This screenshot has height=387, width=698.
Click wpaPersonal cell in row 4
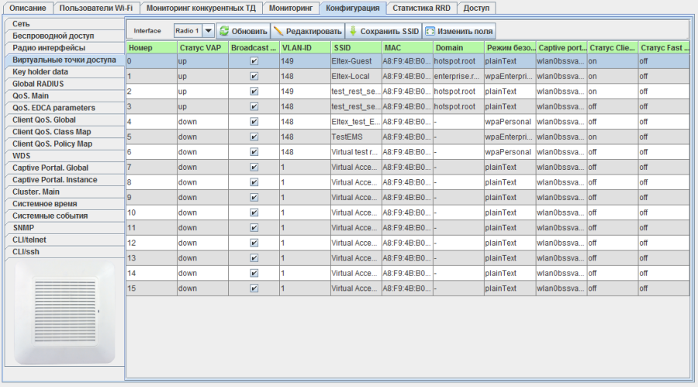pyautogui.click(x=510, y=122)
